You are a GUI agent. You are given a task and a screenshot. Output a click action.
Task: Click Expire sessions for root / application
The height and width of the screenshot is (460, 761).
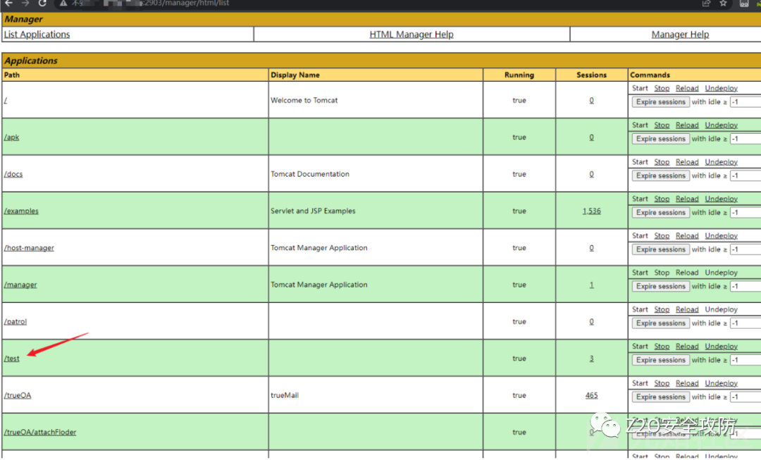click(x=660, y=102)
